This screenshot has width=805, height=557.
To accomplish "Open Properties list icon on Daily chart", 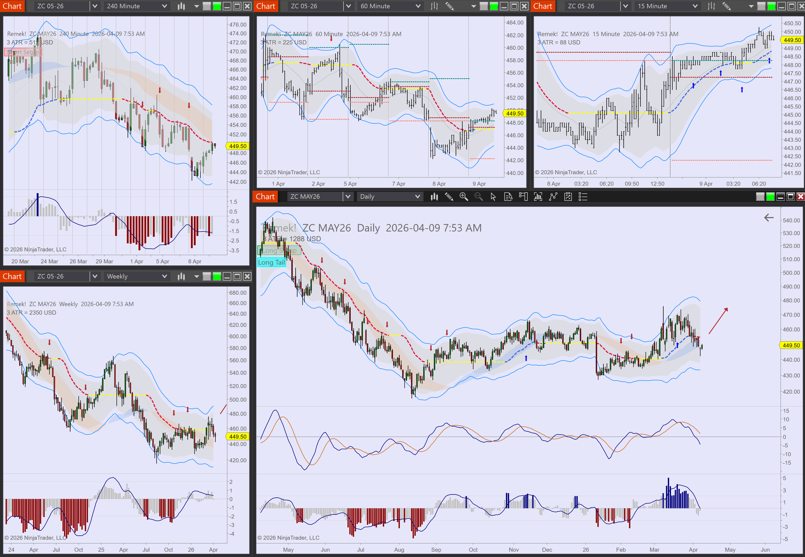I will tap(583, 197).
